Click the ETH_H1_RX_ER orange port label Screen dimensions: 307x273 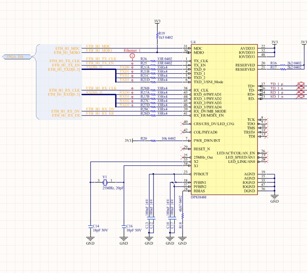(66, 116)
